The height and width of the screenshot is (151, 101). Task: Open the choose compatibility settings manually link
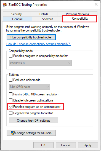pyautogui.click(x=38, y=44)
